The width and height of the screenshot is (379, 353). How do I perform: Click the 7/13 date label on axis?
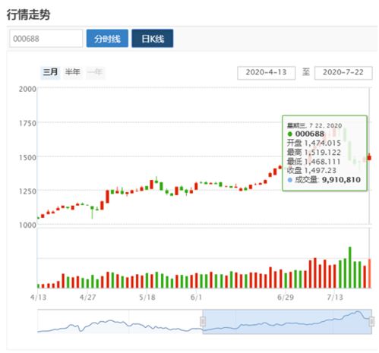[335, 297]
